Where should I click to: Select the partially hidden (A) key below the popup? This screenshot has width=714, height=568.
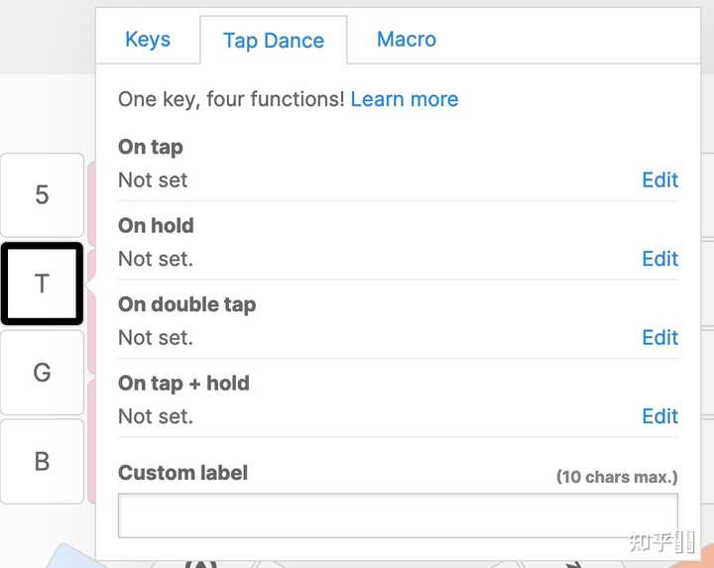200,562
